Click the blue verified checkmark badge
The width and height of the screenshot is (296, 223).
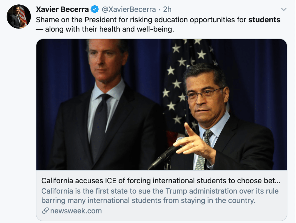point(95,10)
